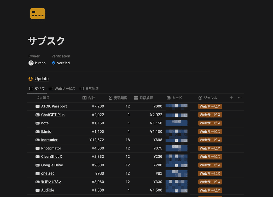273x197 pixels.
Task: Open the note row page icon
Action: pos(38,123)
